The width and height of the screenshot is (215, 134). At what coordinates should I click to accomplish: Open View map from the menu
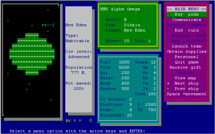tap(187, 78)
